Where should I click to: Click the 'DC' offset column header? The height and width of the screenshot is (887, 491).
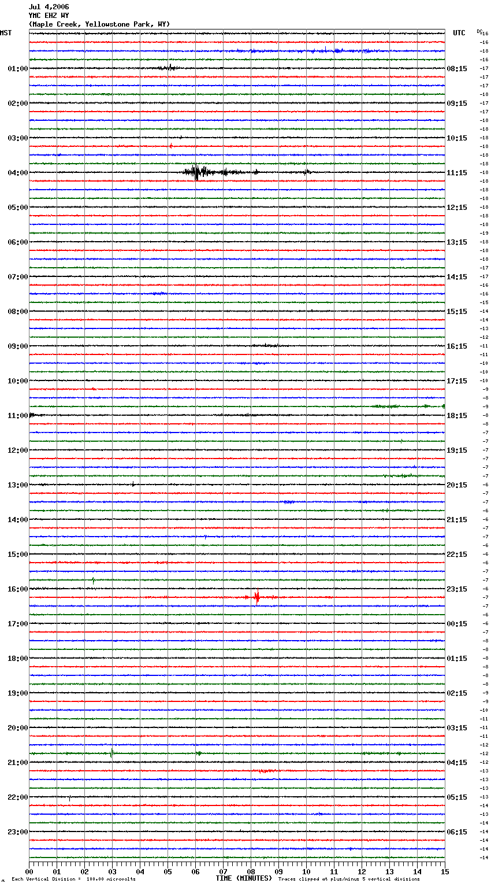point(479,31)
